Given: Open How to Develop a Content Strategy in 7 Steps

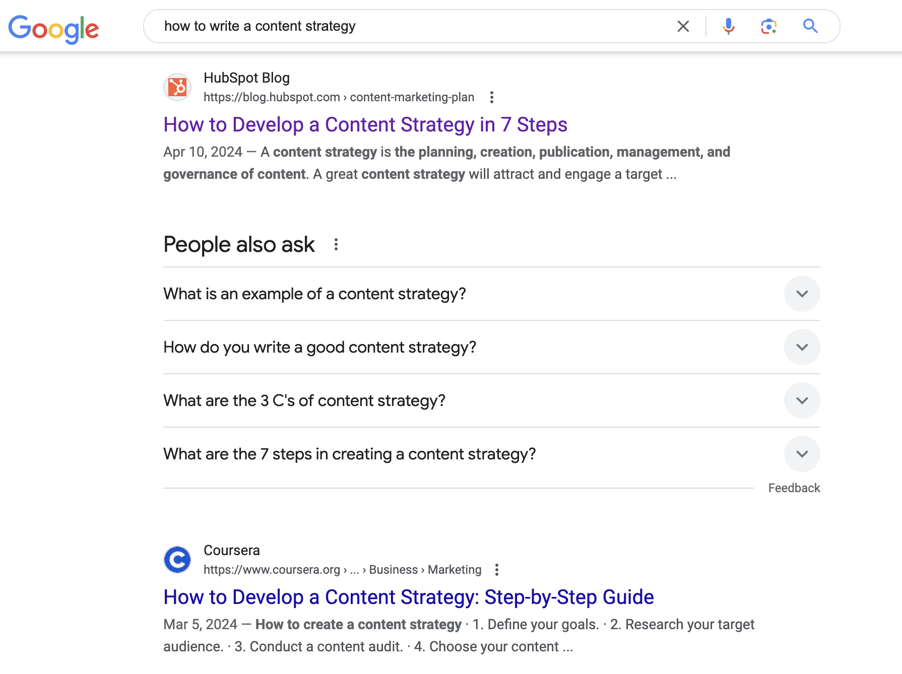Looking at the screenshot, I should tap(365, 124).
